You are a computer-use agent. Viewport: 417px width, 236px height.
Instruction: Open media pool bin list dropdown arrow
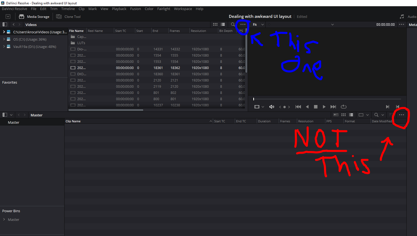(x=11, y=115)
